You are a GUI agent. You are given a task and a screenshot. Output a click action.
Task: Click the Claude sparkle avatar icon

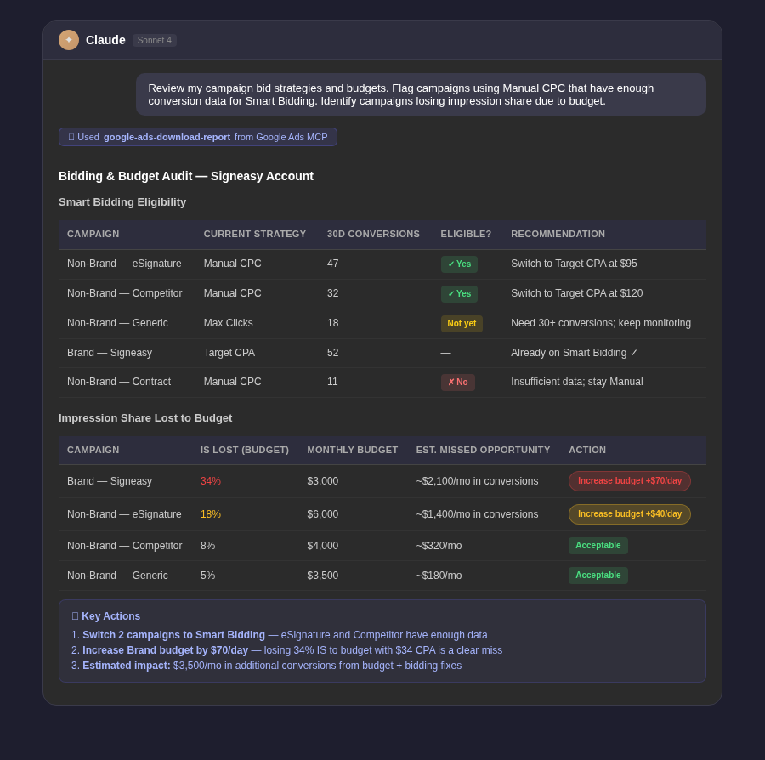pyautogui.click(x=69, y=40)
